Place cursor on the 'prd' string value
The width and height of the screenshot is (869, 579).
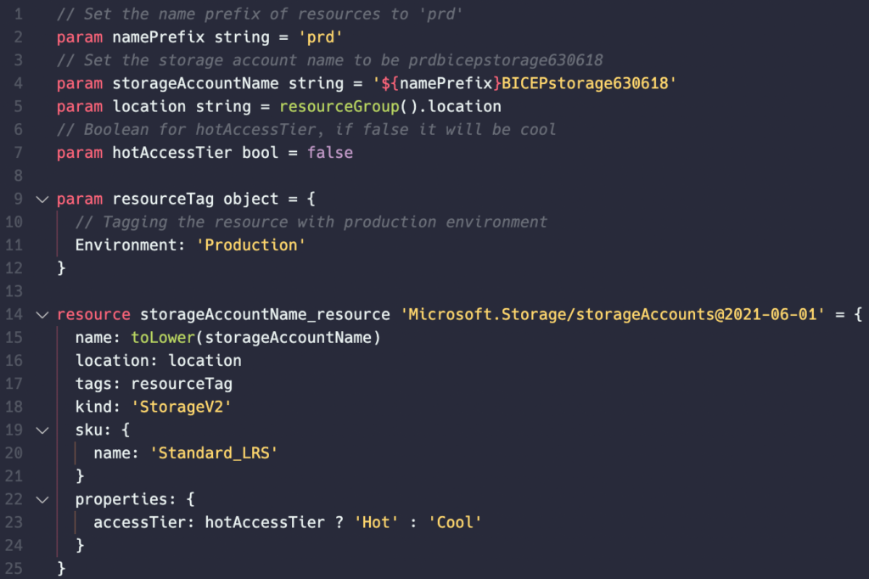[x=320, y=37]
